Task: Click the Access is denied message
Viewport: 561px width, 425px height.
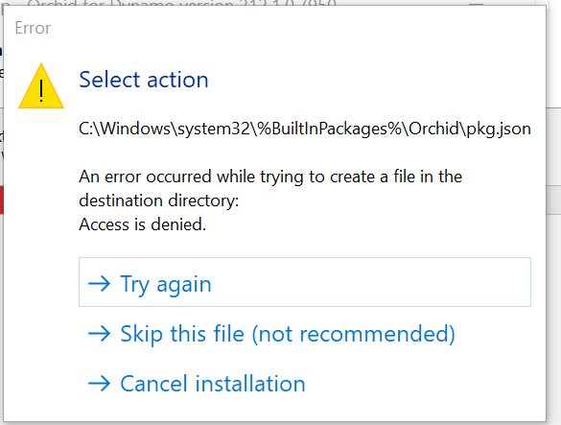Action: coord(142,224)
